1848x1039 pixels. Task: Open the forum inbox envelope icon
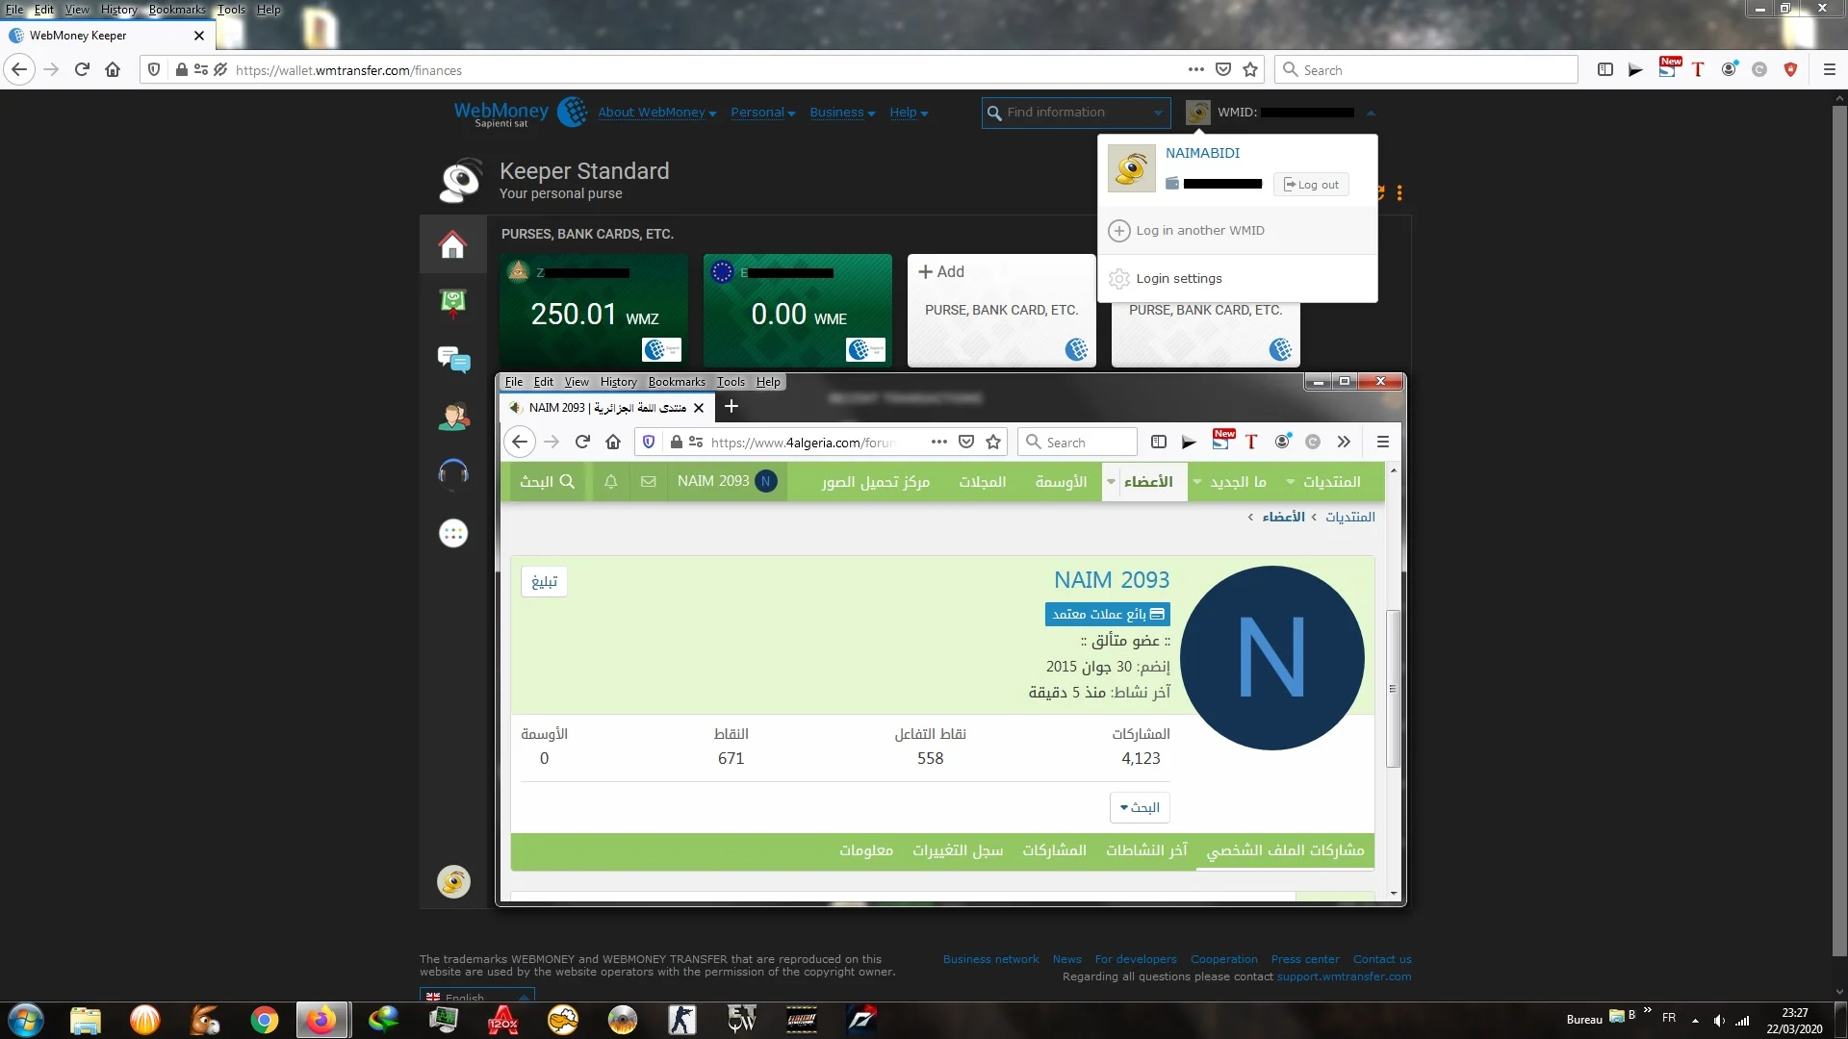[648, 481]
